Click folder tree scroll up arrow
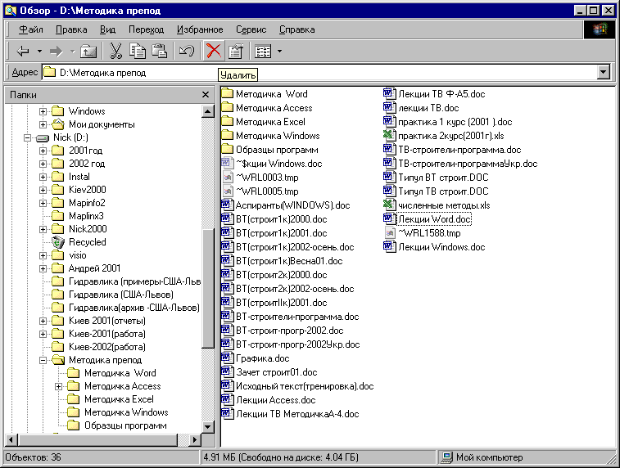The width and height of the screenshot is (620, 468). click(x=207, y=111)
